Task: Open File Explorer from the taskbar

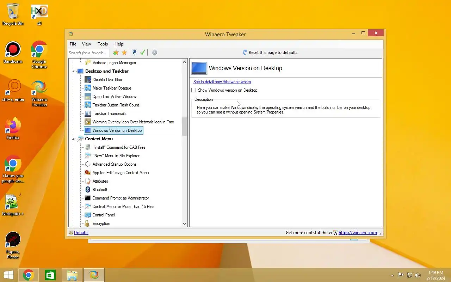Action: [x=72, y=275]
